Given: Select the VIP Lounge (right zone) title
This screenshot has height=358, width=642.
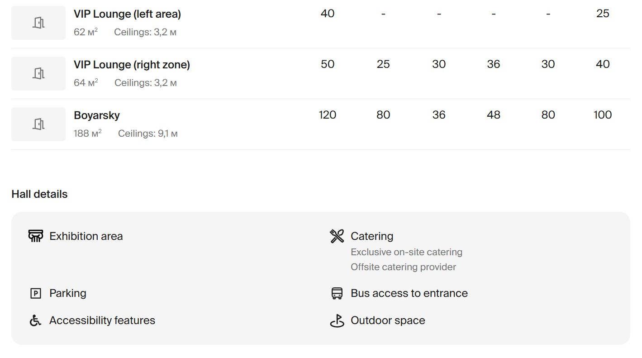Looking at the screenshot, I should point(132,65).
